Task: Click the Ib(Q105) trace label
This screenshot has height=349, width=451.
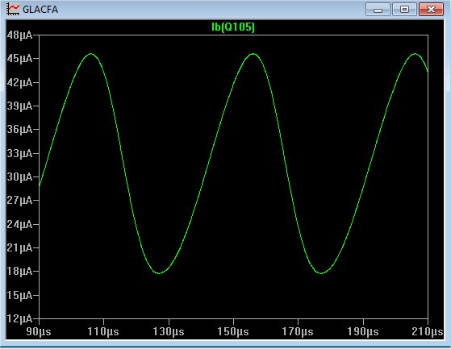Action: point(233,27)
